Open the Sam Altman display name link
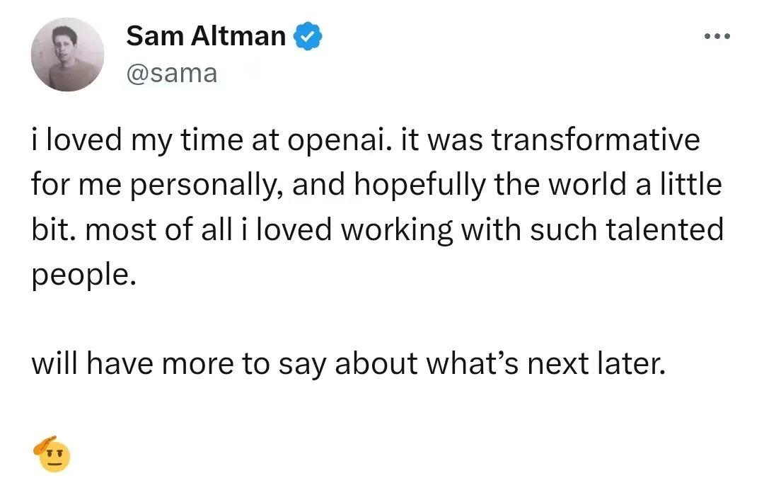The image size is (764, 483). (206, 36)
